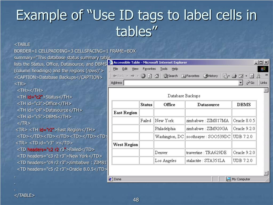Image resolution: width=273 pixels, height=205 pixels.
Task: Click the Failed status cell
Action: [x=146, y=121]
